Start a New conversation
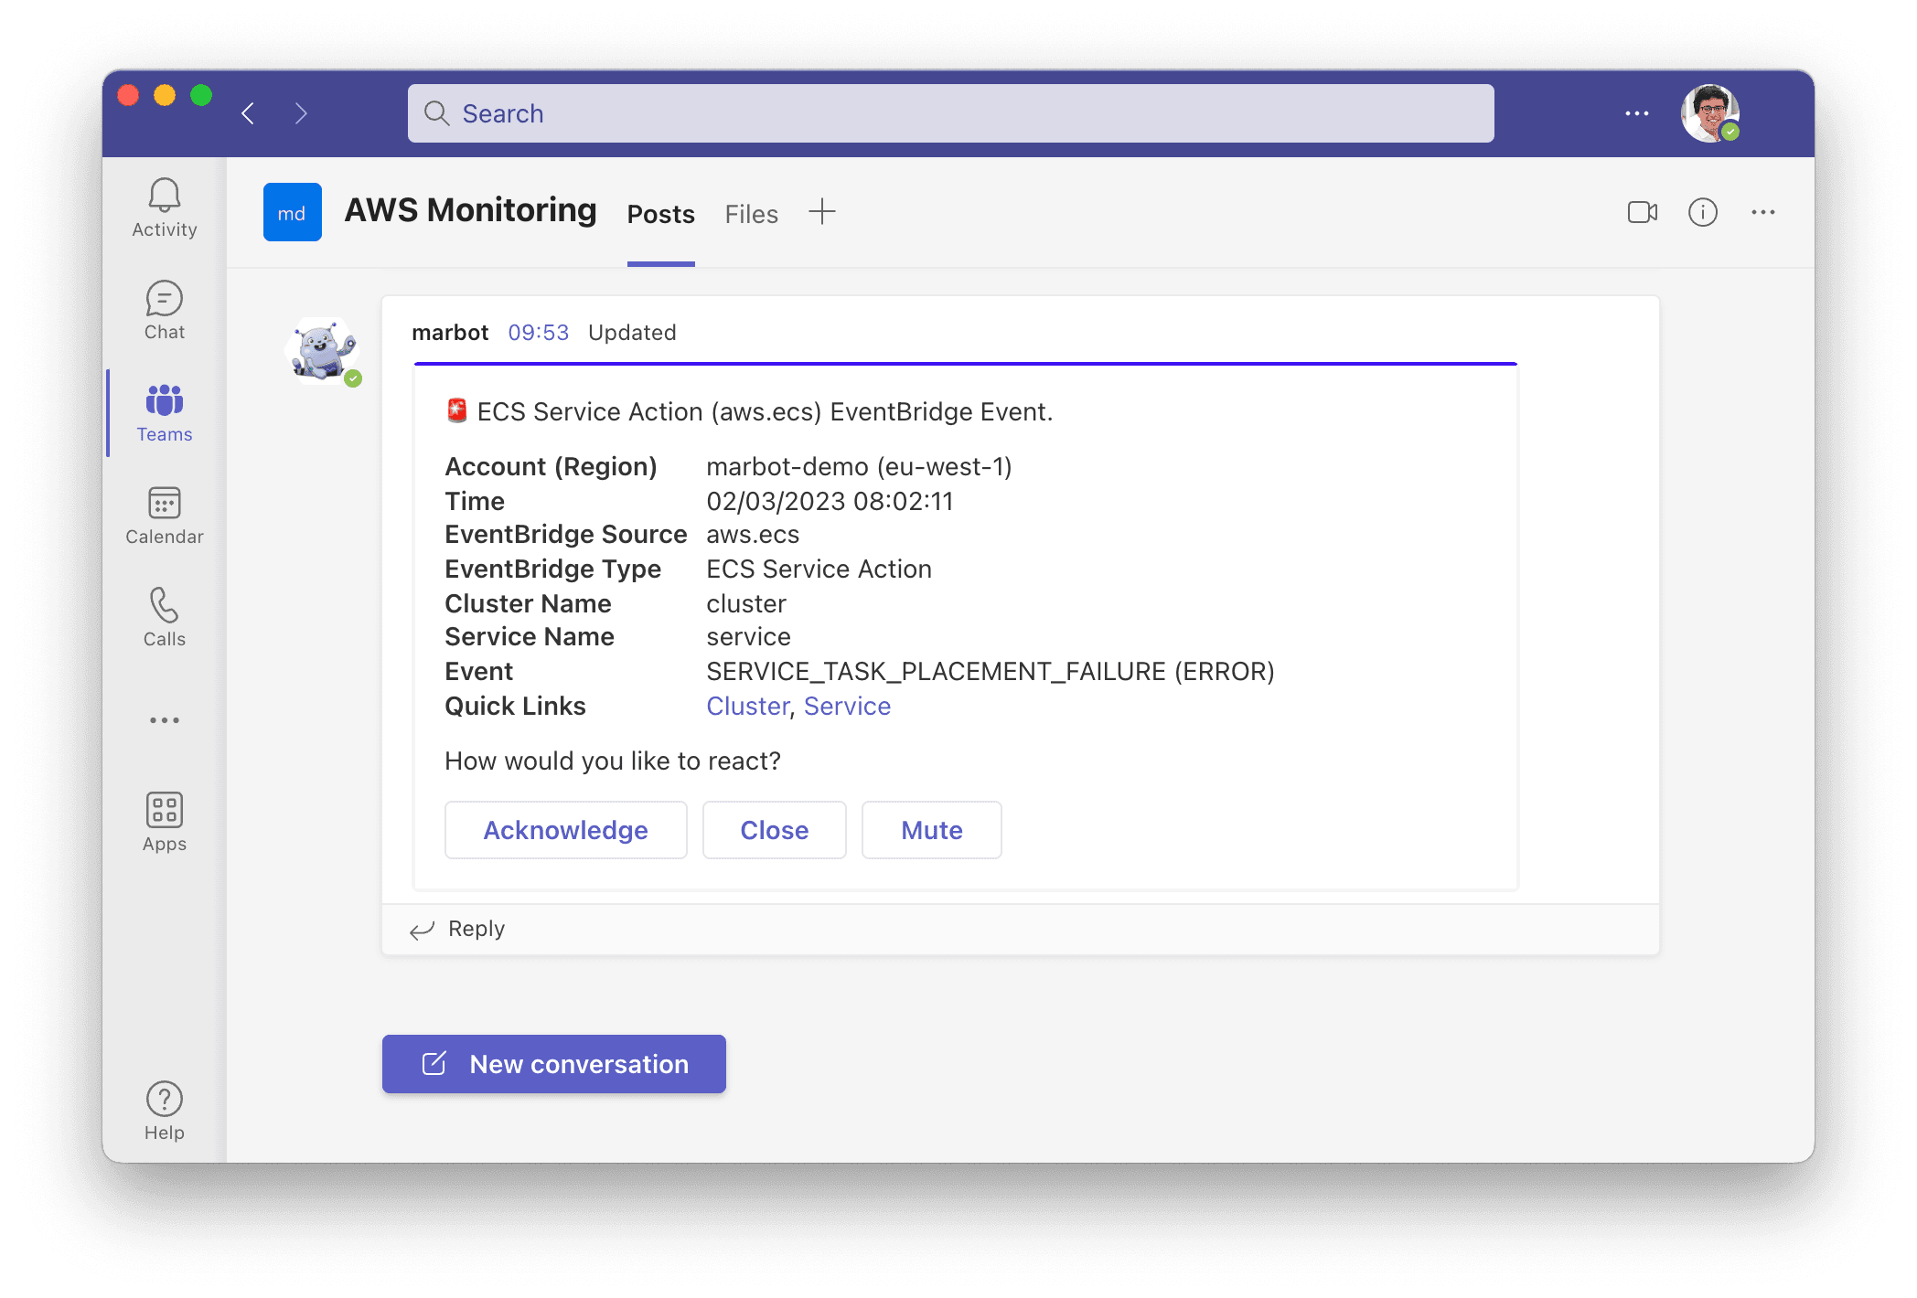The height and width of the screenshot is (1298, 1917). point(555,1063)
